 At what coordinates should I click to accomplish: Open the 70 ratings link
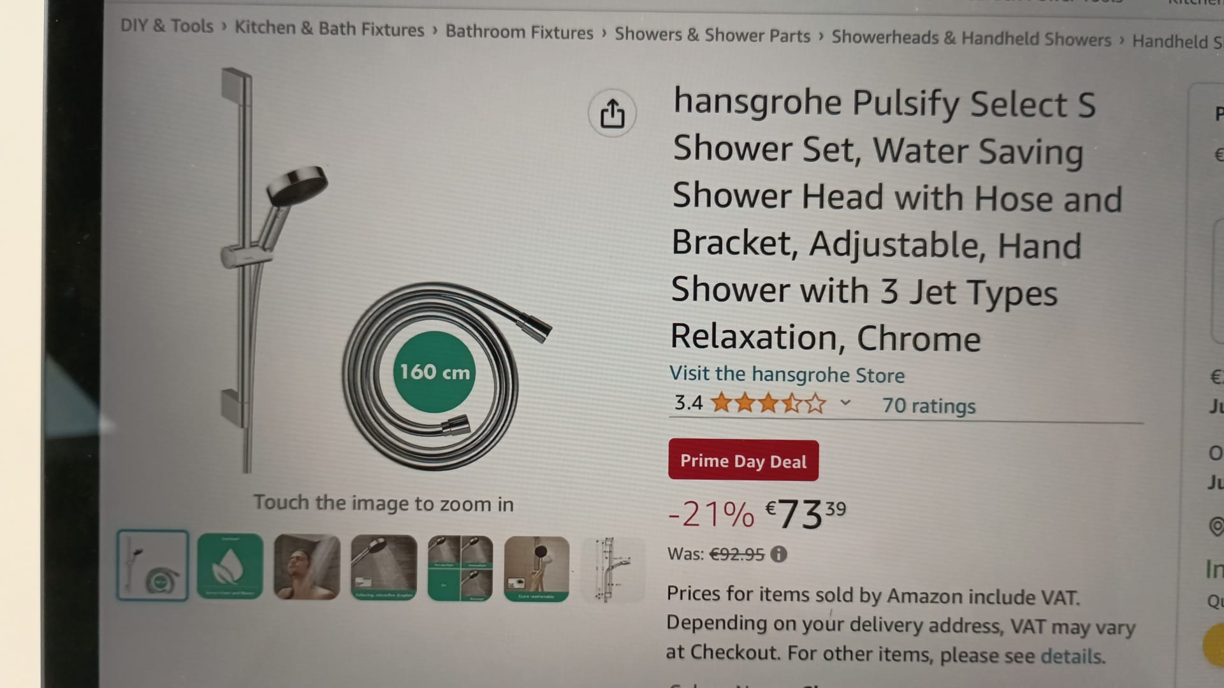coord(929,406)
